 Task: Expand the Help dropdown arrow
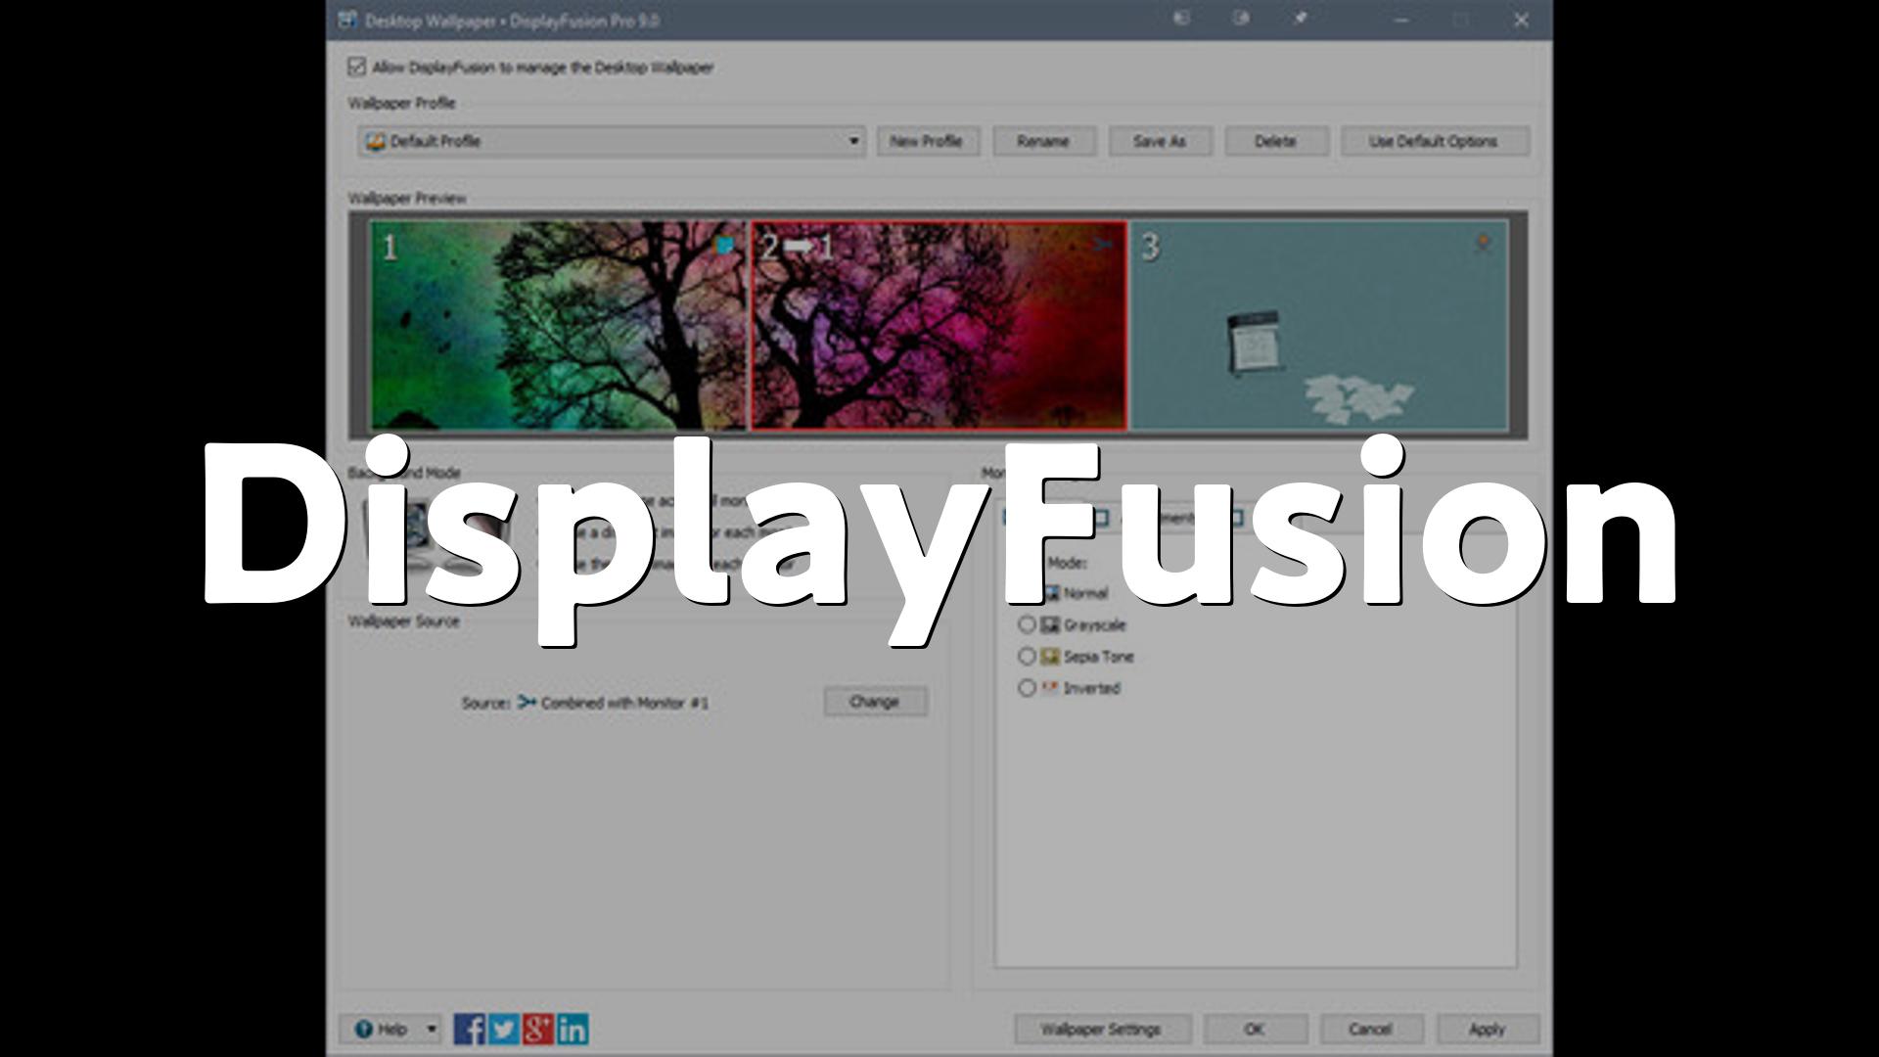coord(432,1029)
